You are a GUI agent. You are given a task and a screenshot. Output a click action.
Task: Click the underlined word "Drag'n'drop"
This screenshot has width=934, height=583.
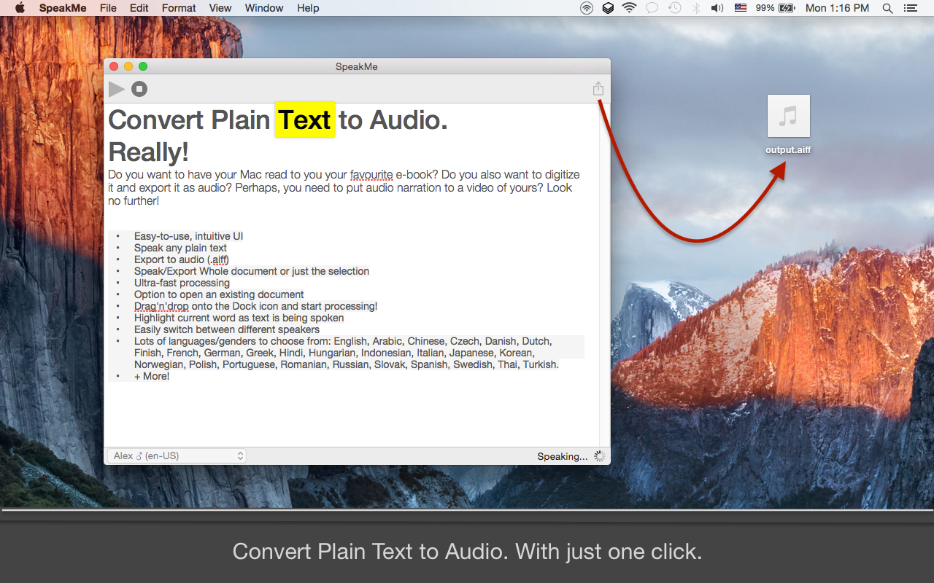[x=161, y=306]
